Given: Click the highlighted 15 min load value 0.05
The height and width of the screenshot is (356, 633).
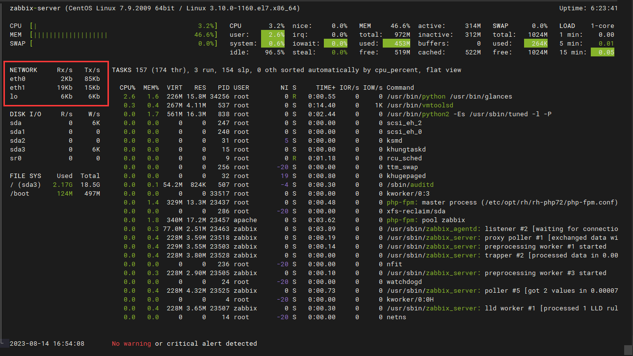Looking at the screenshot, I should [x=603, y=52].
